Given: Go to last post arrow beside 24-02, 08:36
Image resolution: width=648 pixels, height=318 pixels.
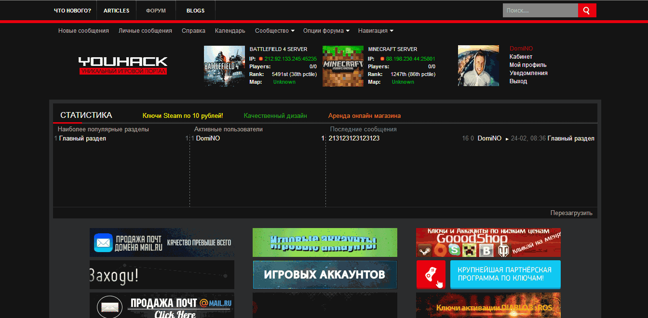Looking at the screenshot, I should coord(507,139).
